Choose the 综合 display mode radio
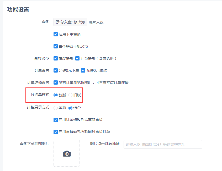This screenshot has width=222, height=171. point(70,108)
